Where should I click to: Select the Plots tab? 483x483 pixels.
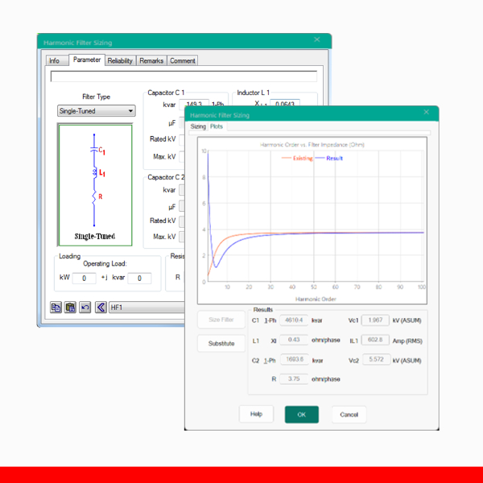coord(217,126)
